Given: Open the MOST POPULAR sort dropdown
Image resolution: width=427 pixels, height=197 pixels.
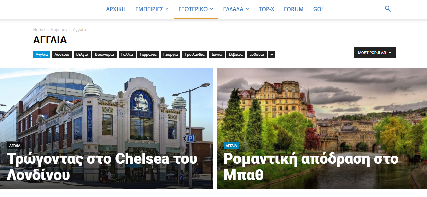Looking at the screenshot, I should point(375,53).
